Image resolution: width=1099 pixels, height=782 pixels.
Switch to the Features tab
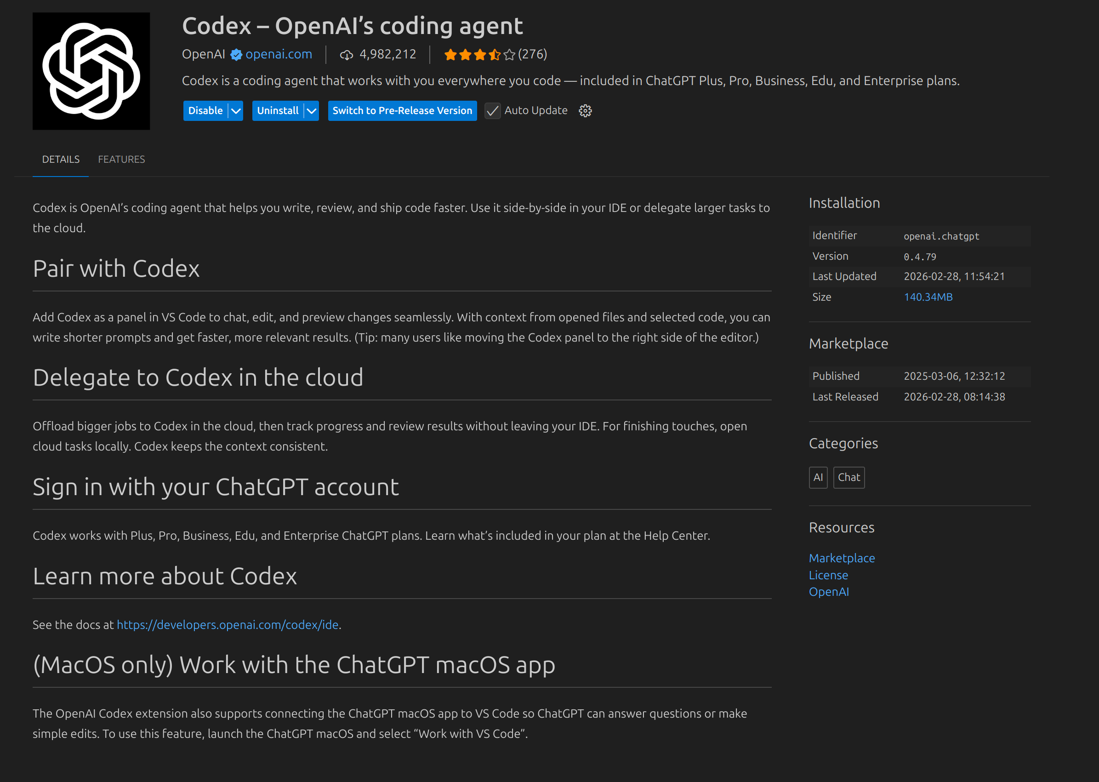tap(121, 160)
